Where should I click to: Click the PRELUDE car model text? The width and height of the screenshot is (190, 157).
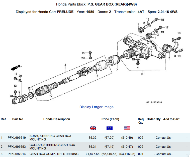click(65, 12)
